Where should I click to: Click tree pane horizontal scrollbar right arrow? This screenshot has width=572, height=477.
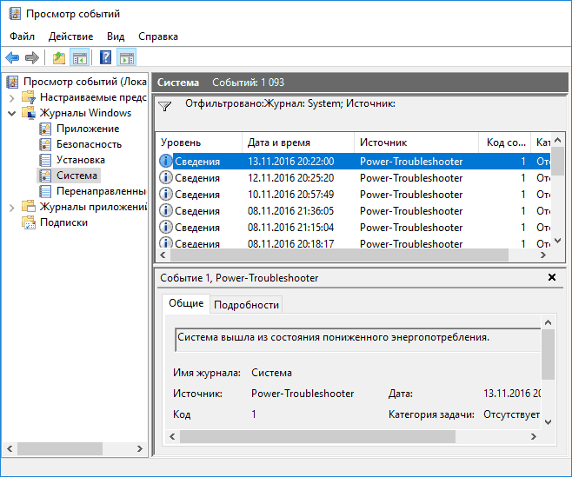tap(139, 448)
